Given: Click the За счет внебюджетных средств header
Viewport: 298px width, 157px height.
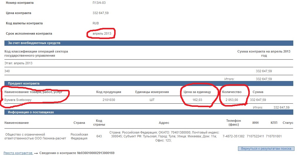Looking at the screenshot, I should (x=34, y=43).
